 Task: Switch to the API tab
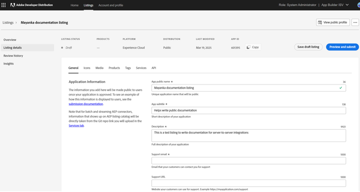coord(154,68)
